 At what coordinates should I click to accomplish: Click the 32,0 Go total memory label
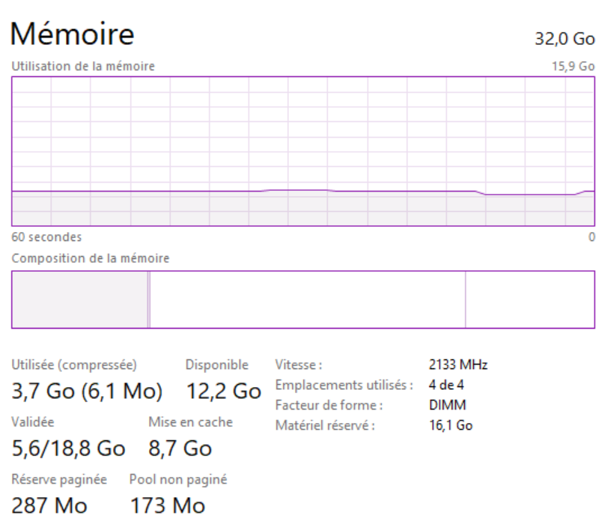(x=565, y=39)
